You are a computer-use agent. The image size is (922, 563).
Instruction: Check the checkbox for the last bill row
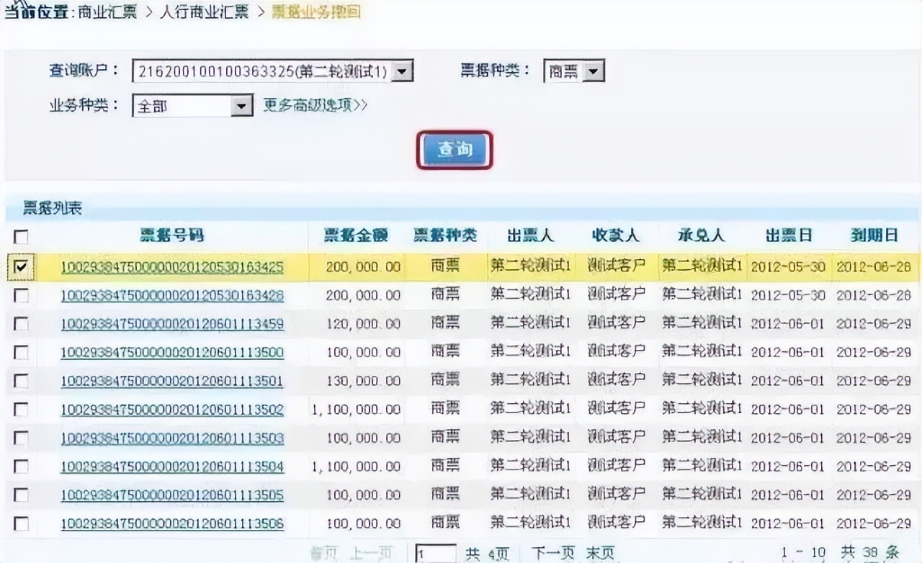point(21,523)
